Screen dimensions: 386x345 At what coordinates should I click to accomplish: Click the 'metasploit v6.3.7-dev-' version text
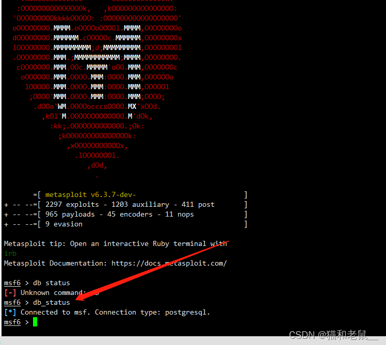[x=90, y=194]
